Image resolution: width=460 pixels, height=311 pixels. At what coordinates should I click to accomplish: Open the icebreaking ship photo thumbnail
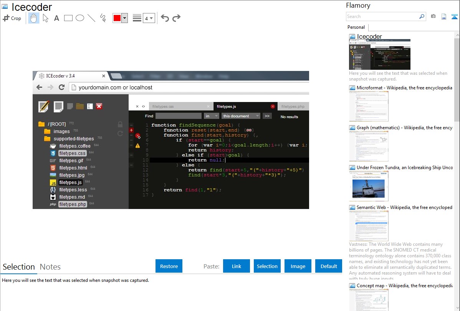(369, 186)
